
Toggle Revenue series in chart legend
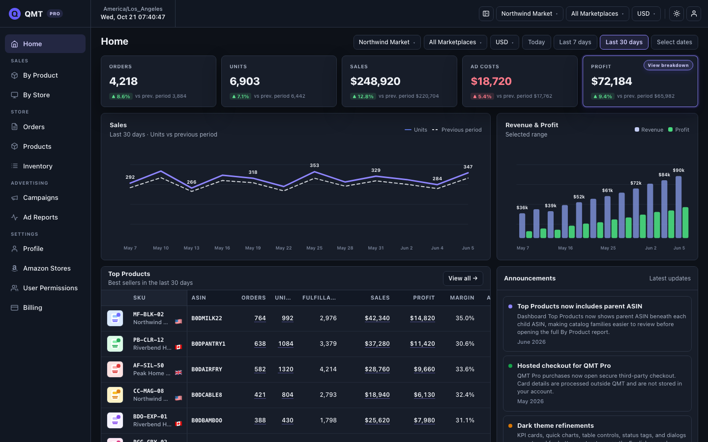(649, 130)
